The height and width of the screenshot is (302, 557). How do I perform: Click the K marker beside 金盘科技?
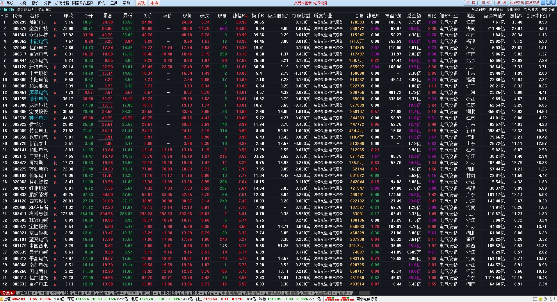pyautogui.click(x=55, y=29)
